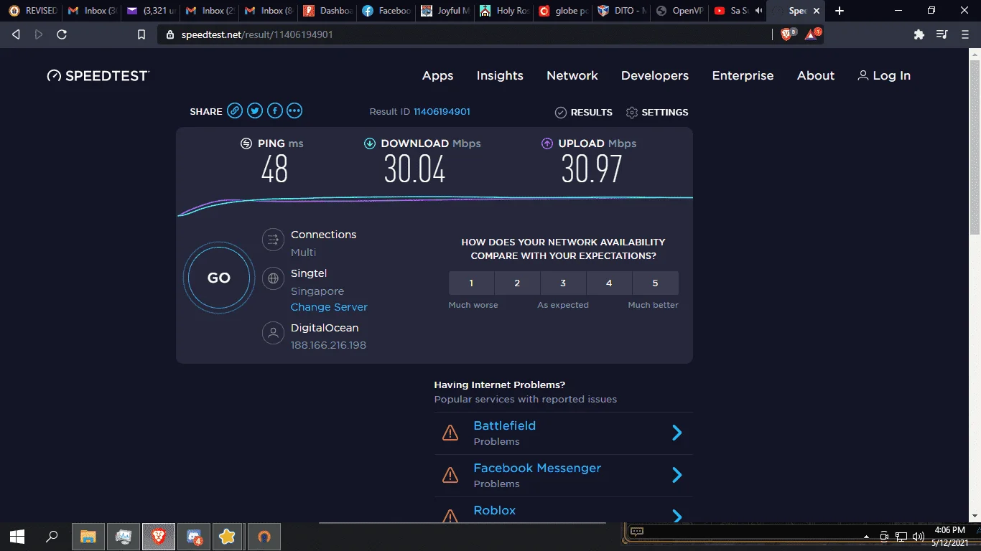Viewport: 981px width, 551px height.
Task: Share the result on Twitter
Action: tap(255, 110)
